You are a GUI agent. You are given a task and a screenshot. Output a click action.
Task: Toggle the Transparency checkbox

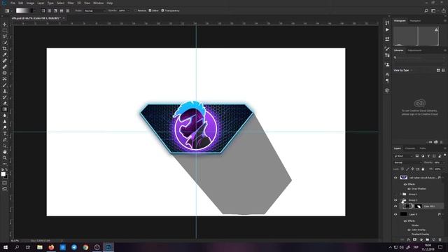click(x=162, y=10)
